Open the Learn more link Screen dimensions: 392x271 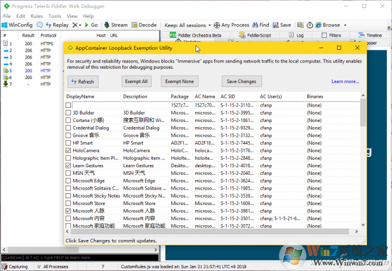tap(345, 81)
